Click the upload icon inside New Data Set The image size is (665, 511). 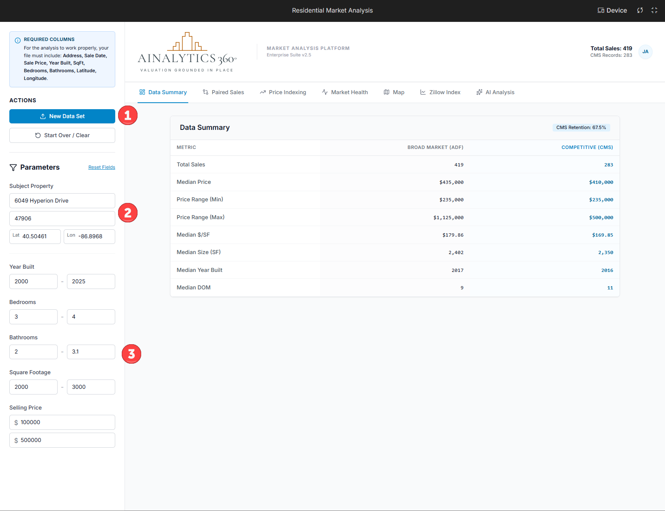[42, 116]
